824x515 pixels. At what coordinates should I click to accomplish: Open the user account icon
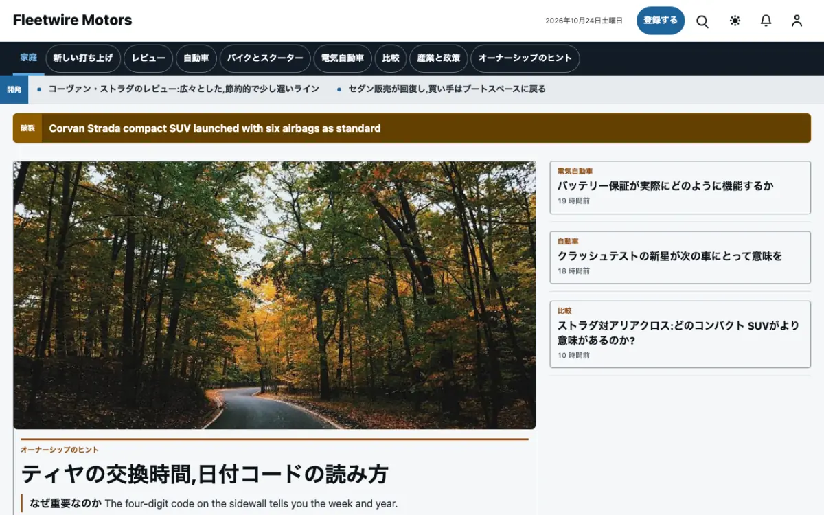(x=797, y=21)
